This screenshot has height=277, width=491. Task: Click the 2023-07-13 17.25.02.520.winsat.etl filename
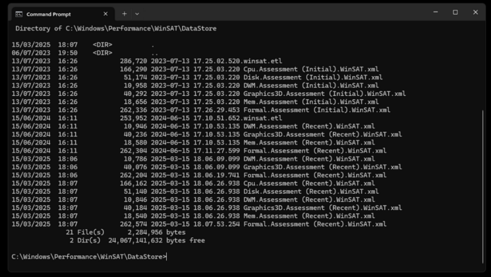pyautogui.click(x=216, y=61)
